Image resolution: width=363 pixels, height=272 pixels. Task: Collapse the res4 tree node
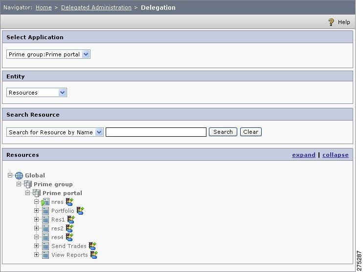pos(36,237)
